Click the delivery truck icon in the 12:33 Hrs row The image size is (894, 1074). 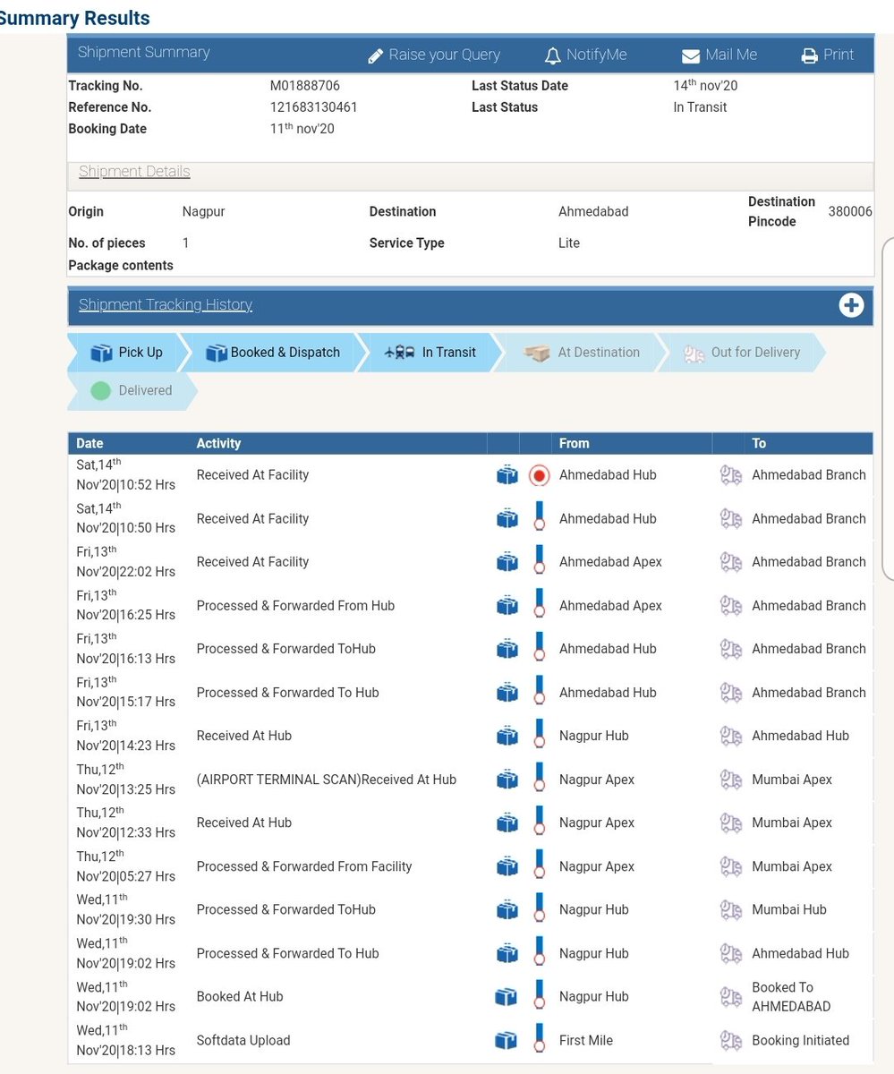(731, 823)
